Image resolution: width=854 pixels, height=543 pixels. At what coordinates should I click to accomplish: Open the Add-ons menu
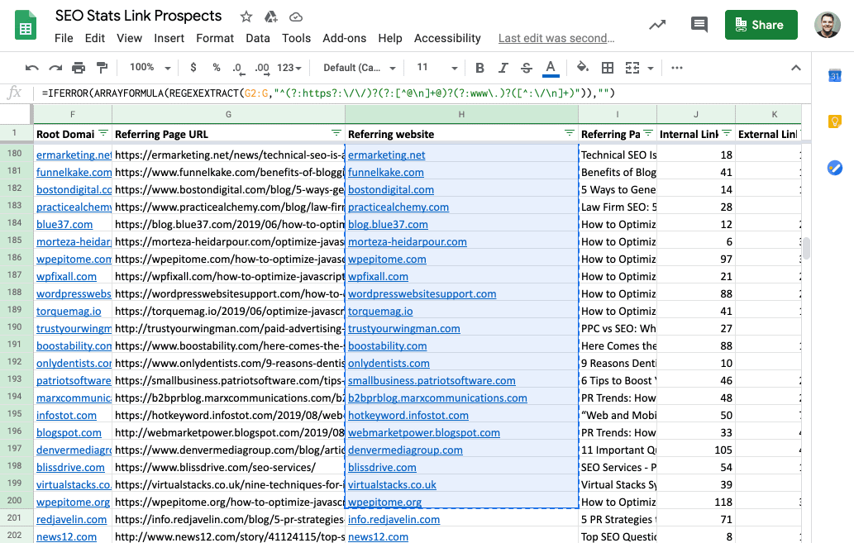click(344, 38)
